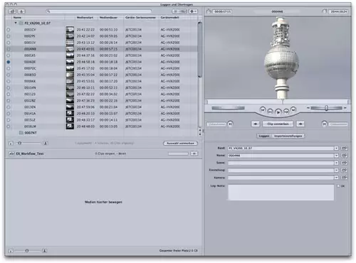Click the increment button beside Band field

(x=344, y=149)
